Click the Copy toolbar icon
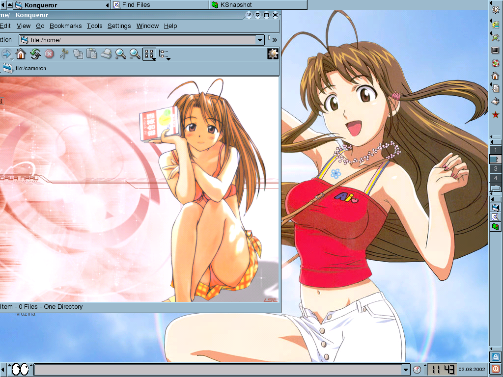Viewport: 503px width, 377px height. point(78,54)
